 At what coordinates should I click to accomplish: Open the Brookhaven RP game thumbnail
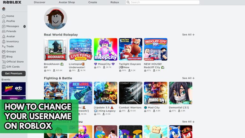coord(56,49)
